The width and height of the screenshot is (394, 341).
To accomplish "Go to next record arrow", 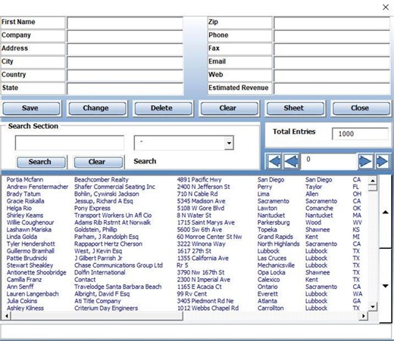I will click(x=365, y=161).
